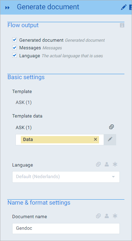Image resolution: width=132 pixels, height=241 pixels.
Task: Click link icon next to ASK (1)
Action: click(x=112, y=127)
